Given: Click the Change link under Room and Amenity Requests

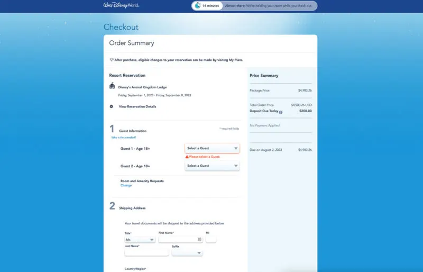Looking at the screenshot, I should click(126, 186).
